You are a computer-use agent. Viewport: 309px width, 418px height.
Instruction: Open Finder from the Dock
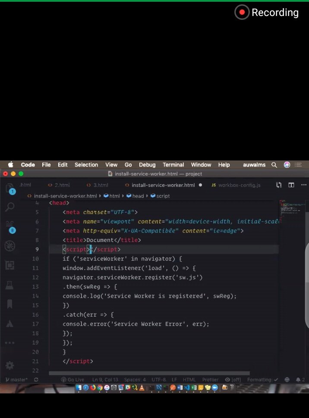click(x=79, y=388)
